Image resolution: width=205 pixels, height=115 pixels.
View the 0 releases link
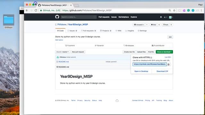129,46
